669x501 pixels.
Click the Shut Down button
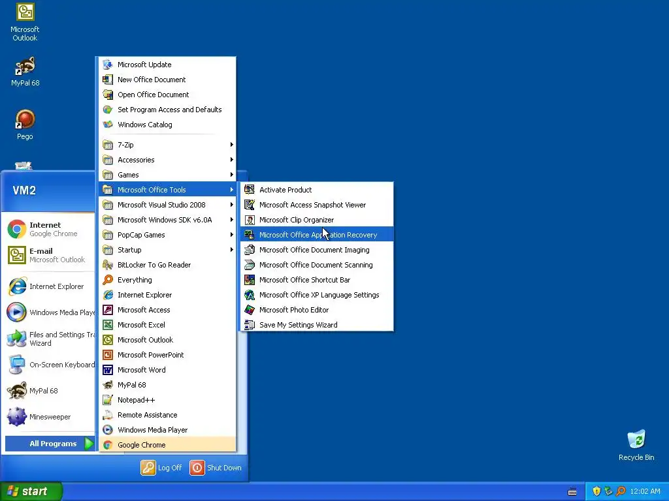(x=216, y=467)
